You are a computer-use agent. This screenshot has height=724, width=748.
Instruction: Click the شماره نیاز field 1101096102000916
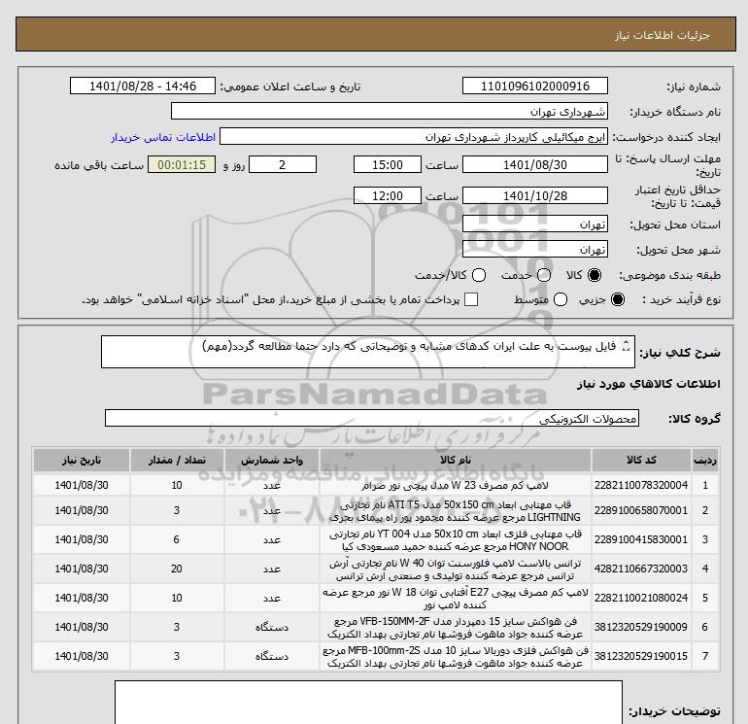click(x=534, y=86)
